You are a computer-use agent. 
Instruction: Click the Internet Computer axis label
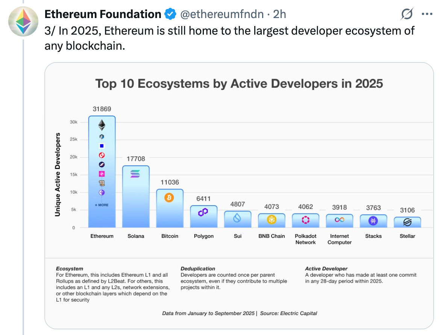340,239
